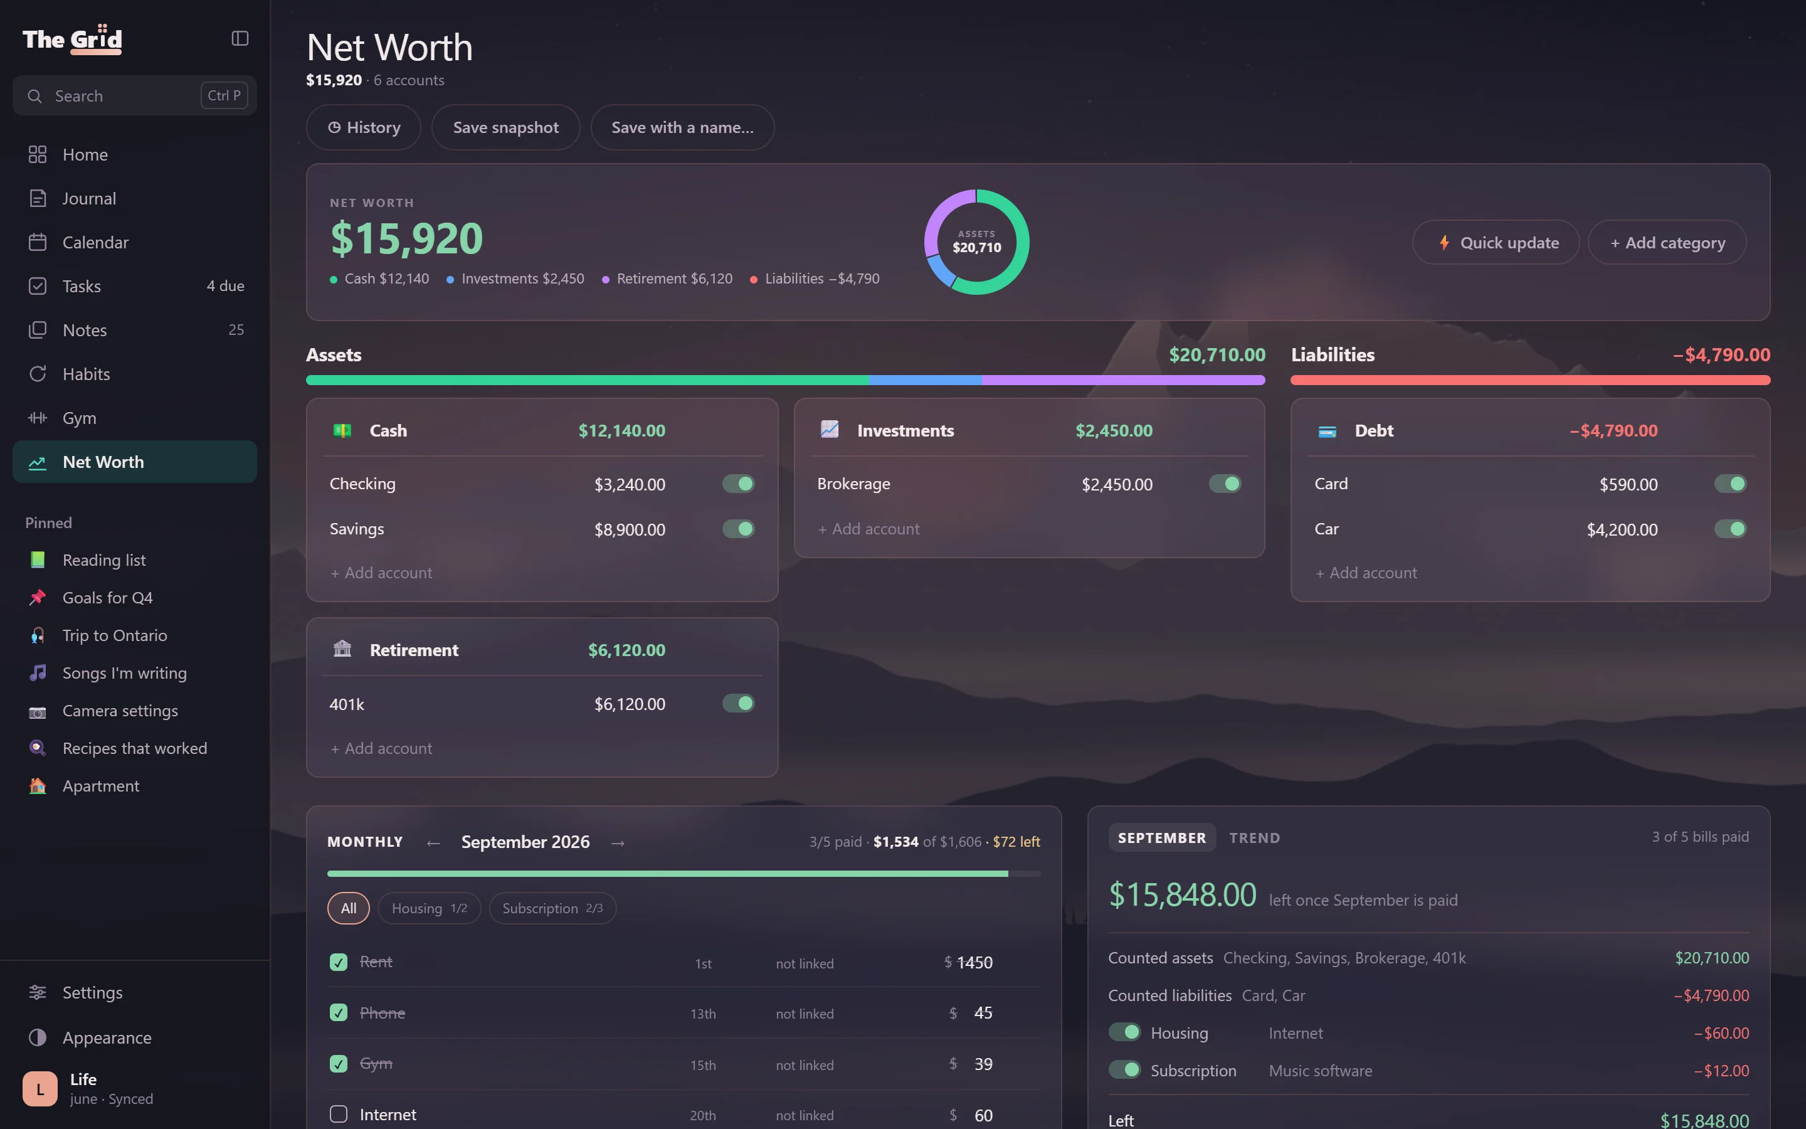The width and height of the screenshot is (1806, 1129).
Task: Check the Internet bill checkbox
Action: click(338, 1114)
